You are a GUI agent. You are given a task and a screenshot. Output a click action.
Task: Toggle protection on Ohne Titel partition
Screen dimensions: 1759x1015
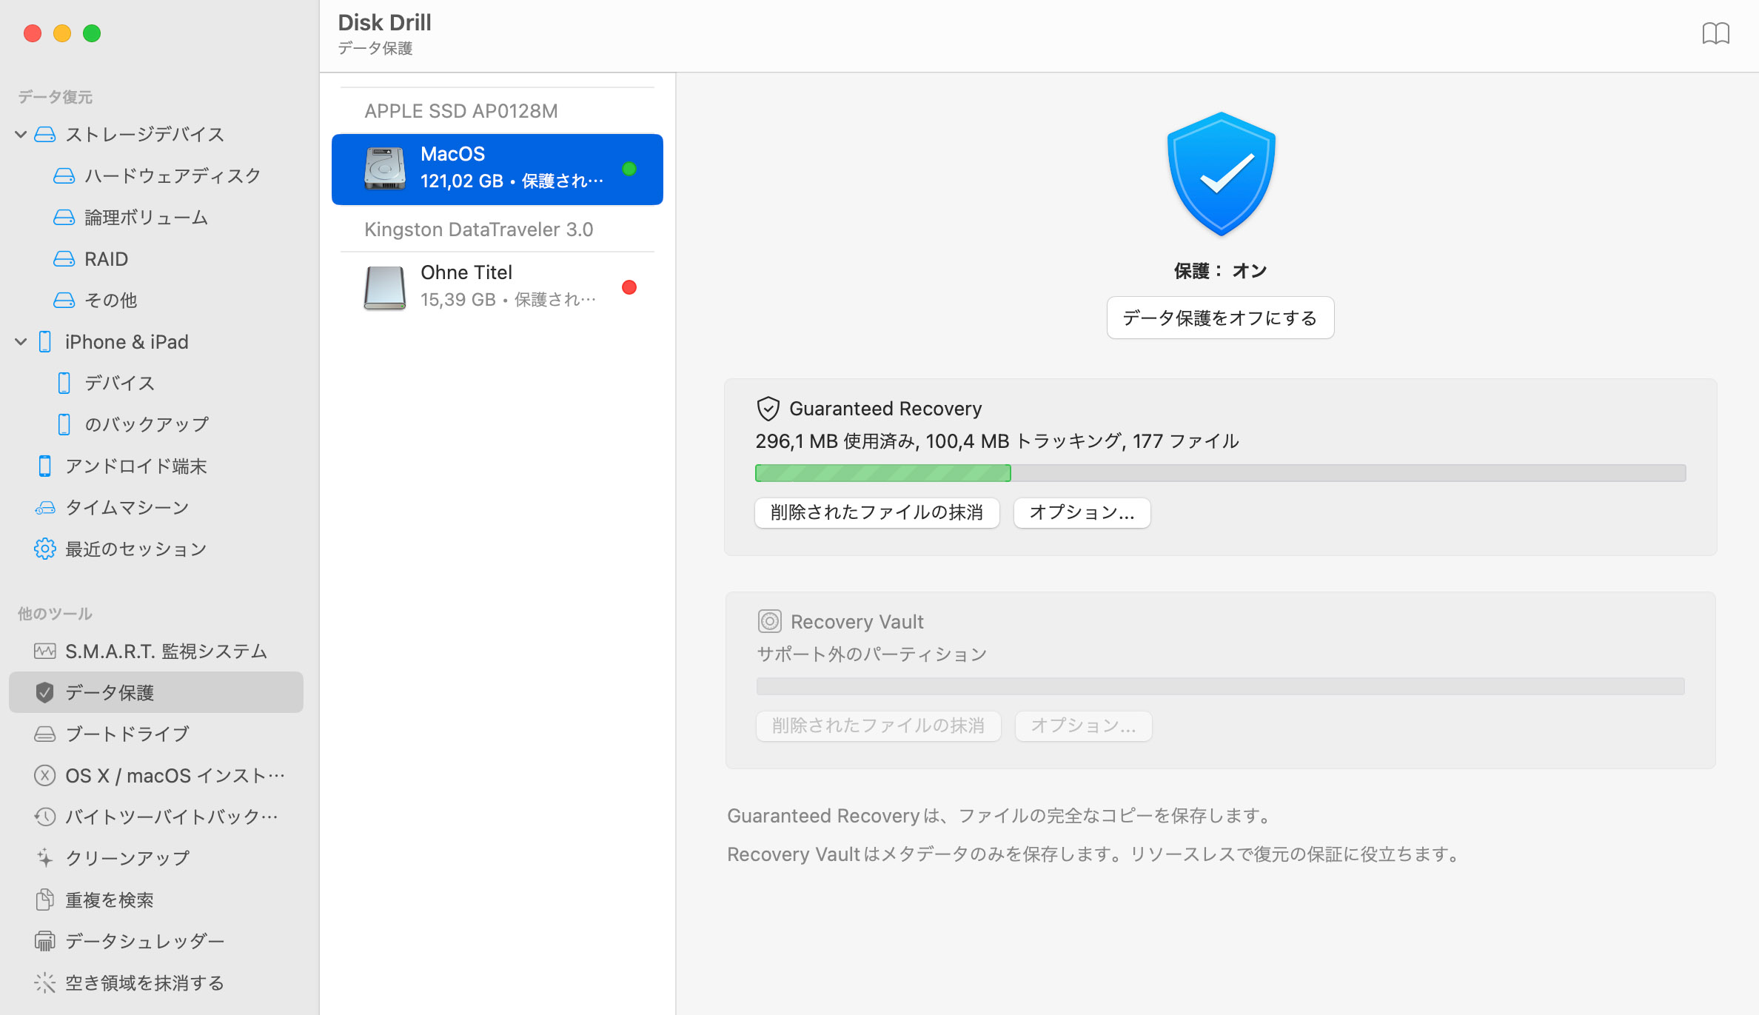click(629, 287)
